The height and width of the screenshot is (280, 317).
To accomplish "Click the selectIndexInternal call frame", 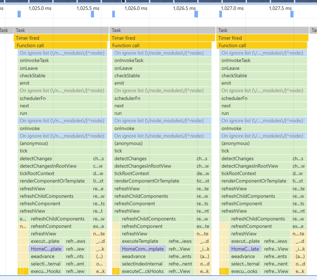I will pos(143,264).
